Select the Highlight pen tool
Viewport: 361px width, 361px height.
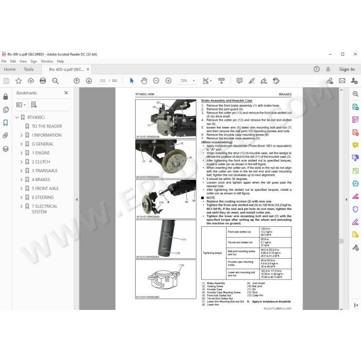tap(252, 81)
